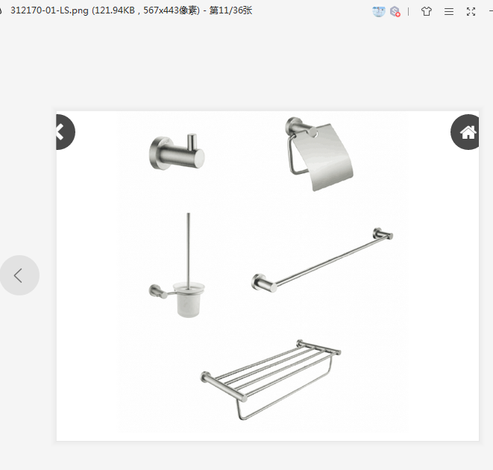Open the hamburger menu in title bar
Screen dimensions: 493x470
(449, 12)
